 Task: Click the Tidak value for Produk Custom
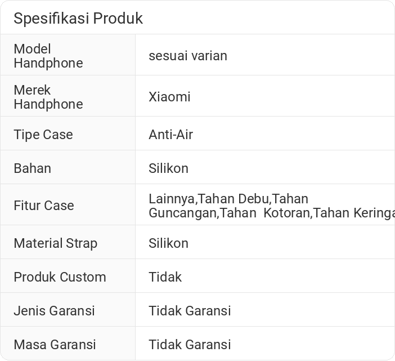pyautogui.click(x=165, y=277)
